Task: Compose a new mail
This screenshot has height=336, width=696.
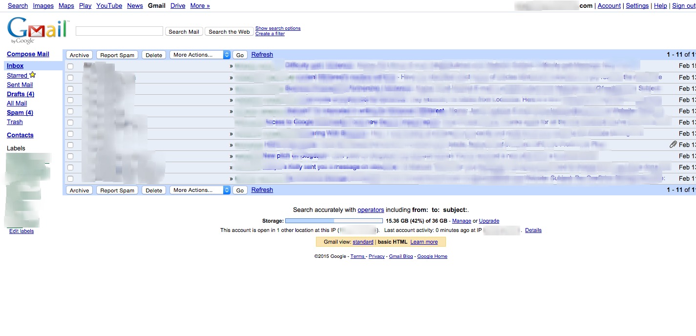Action: tap(28, 54)
